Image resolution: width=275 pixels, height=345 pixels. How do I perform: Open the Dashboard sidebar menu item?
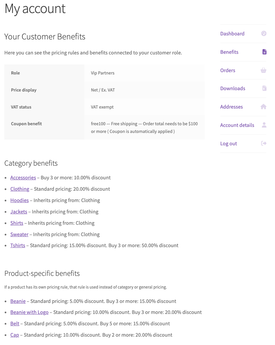[232, 33]
